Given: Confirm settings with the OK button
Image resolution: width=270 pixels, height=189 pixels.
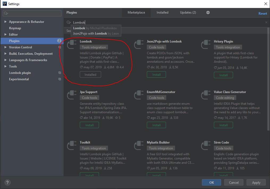Looking at the screenshot, I should 211,182.
